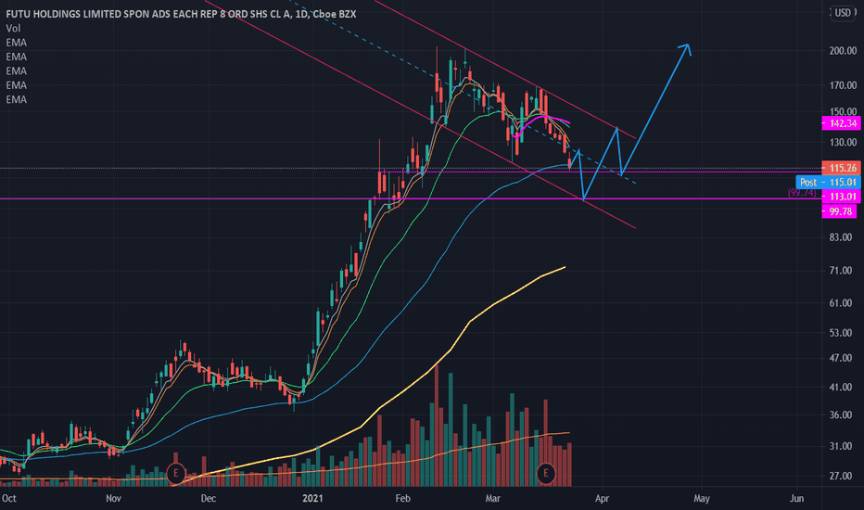Click the earnings 'E' marker in March
864x510 pixels.
point(545,473)
